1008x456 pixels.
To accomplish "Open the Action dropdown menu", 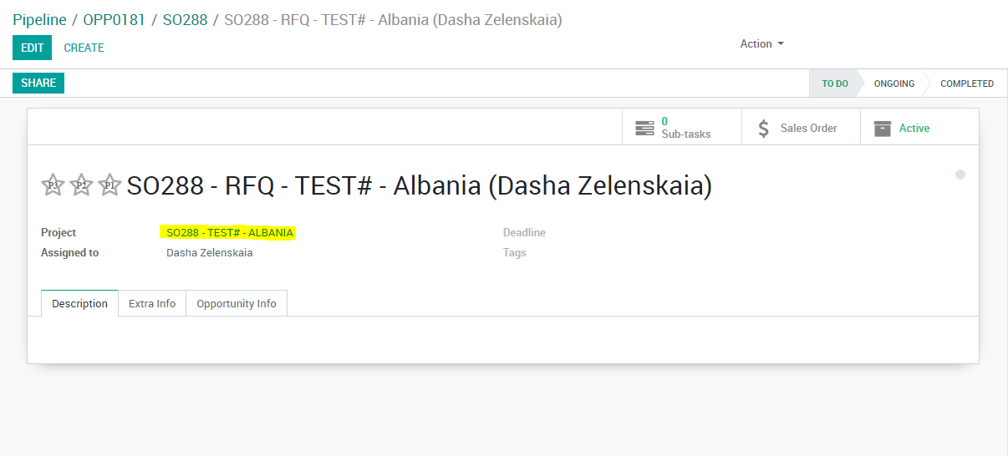I will [762, 43].
